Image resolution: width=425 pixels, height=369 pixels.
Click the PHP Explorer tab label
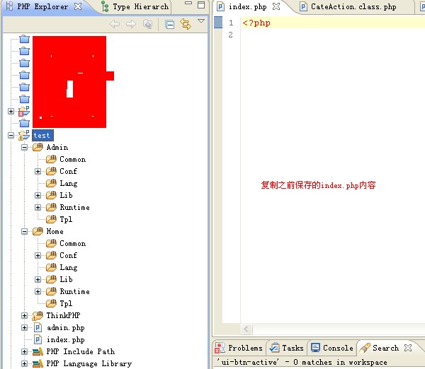(42, 6)
